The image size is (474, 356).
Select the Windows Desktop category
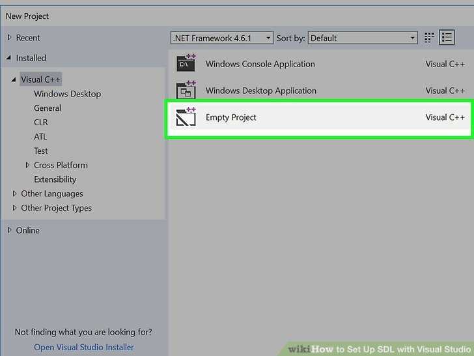pos(68,94)
